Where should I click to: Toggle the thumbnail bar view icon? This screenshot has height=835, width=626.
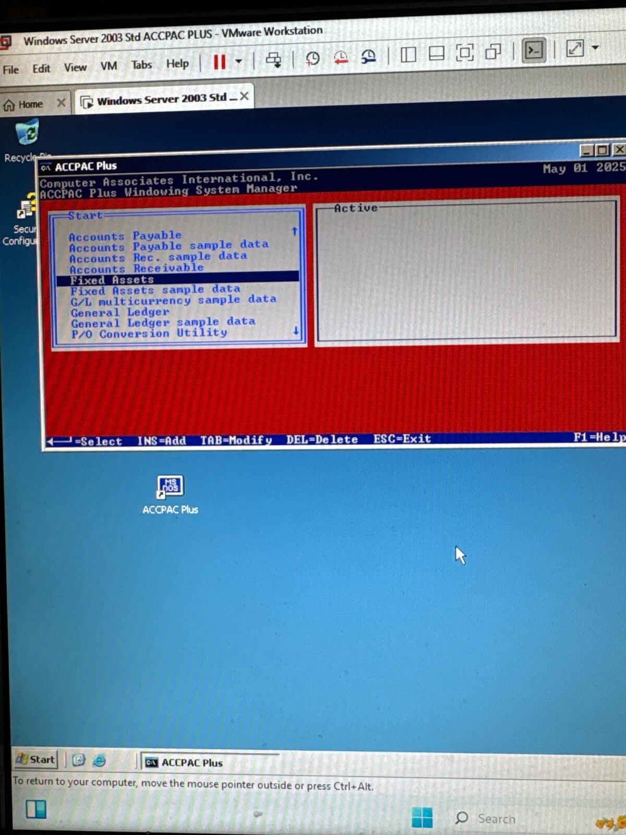pos(436,53)
